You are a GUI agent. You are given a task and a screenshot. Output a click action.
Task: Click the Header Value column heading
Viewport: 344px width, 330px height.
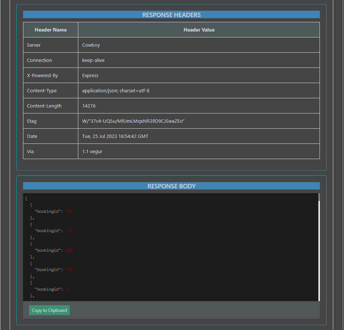click(199, 30)
